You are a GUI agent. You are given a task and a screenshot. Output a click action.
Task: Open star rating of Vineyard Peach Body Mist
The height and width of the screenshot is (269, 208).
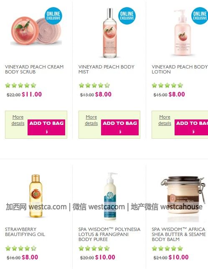(94, 85)
